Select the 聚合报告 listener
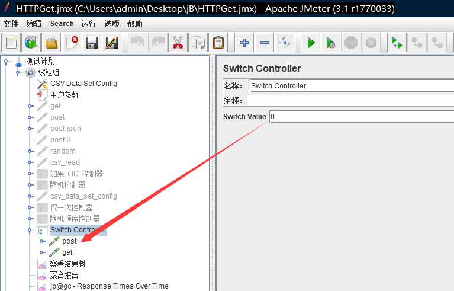This screenshot has width=454, height=291. point(64,275)
